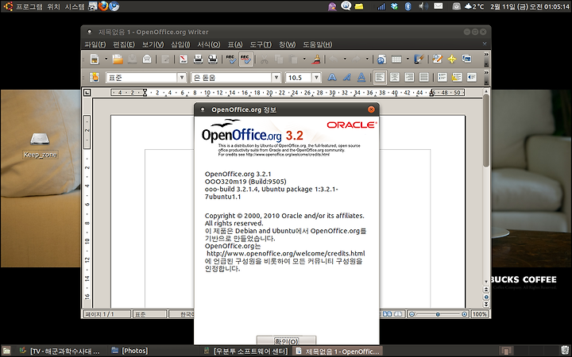
Task: Select Align Right paragraph alignment
Action: pos(409,77)
